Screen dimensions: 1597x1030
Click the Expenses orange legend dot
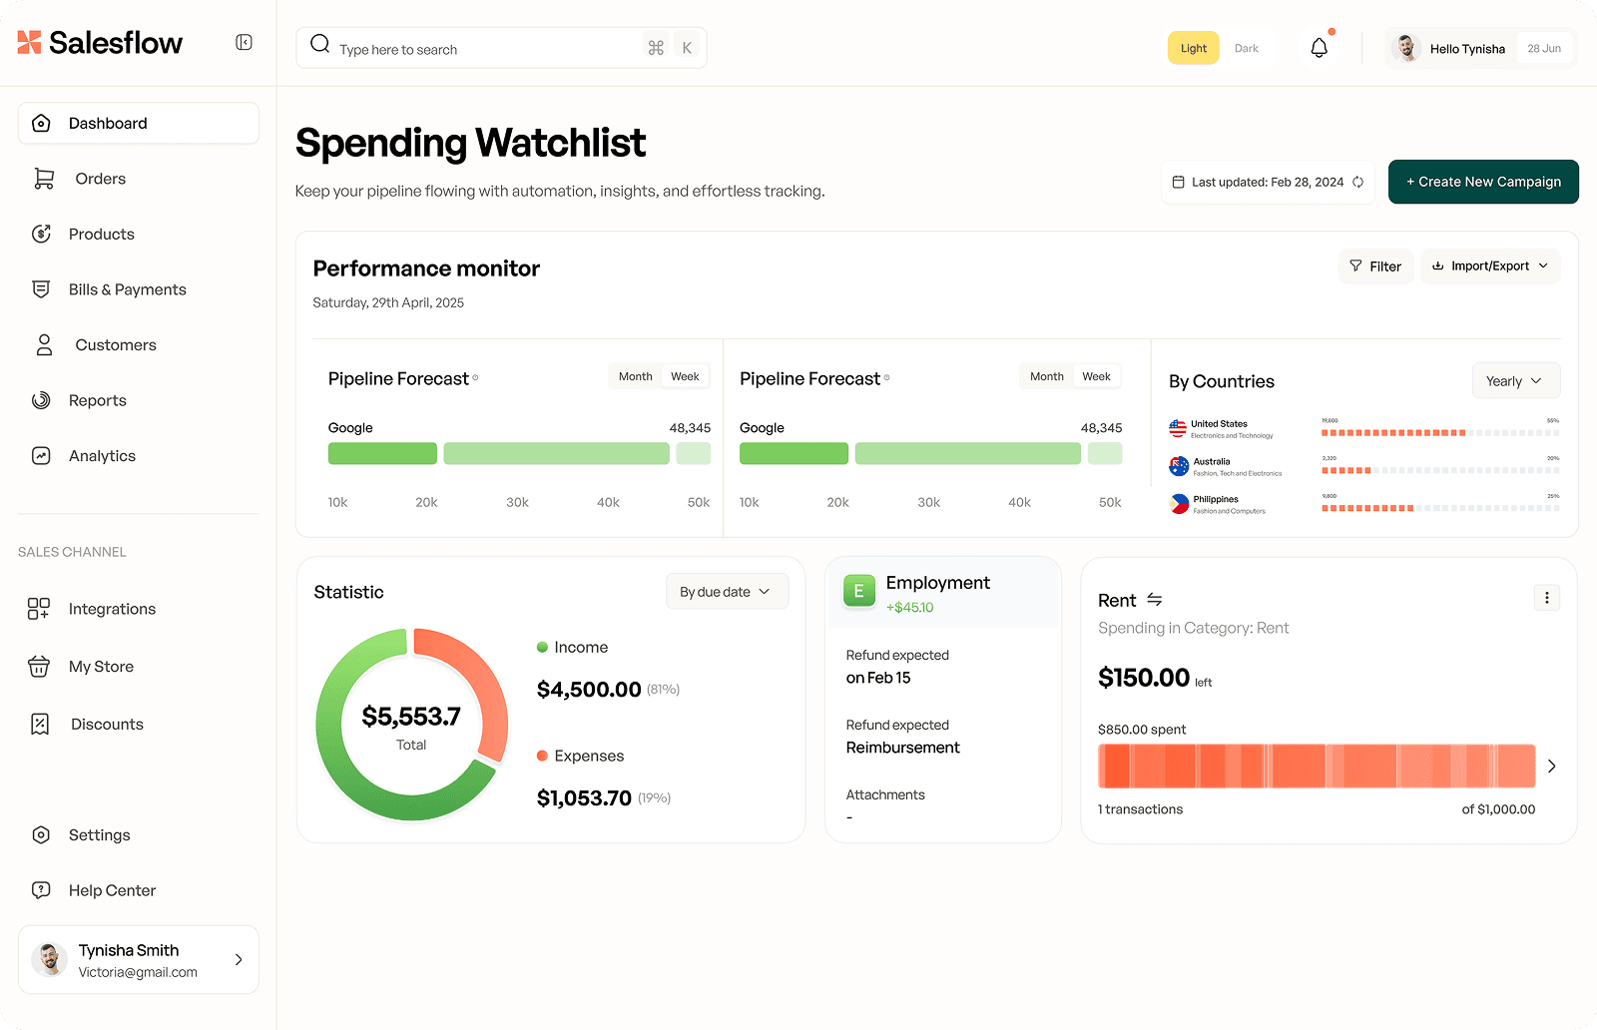pos(542,756)
